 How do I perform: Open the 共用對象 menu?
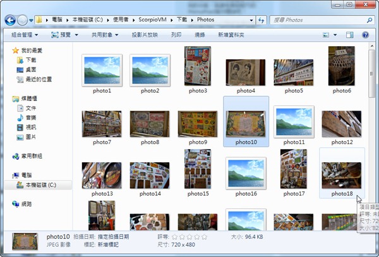105,35
